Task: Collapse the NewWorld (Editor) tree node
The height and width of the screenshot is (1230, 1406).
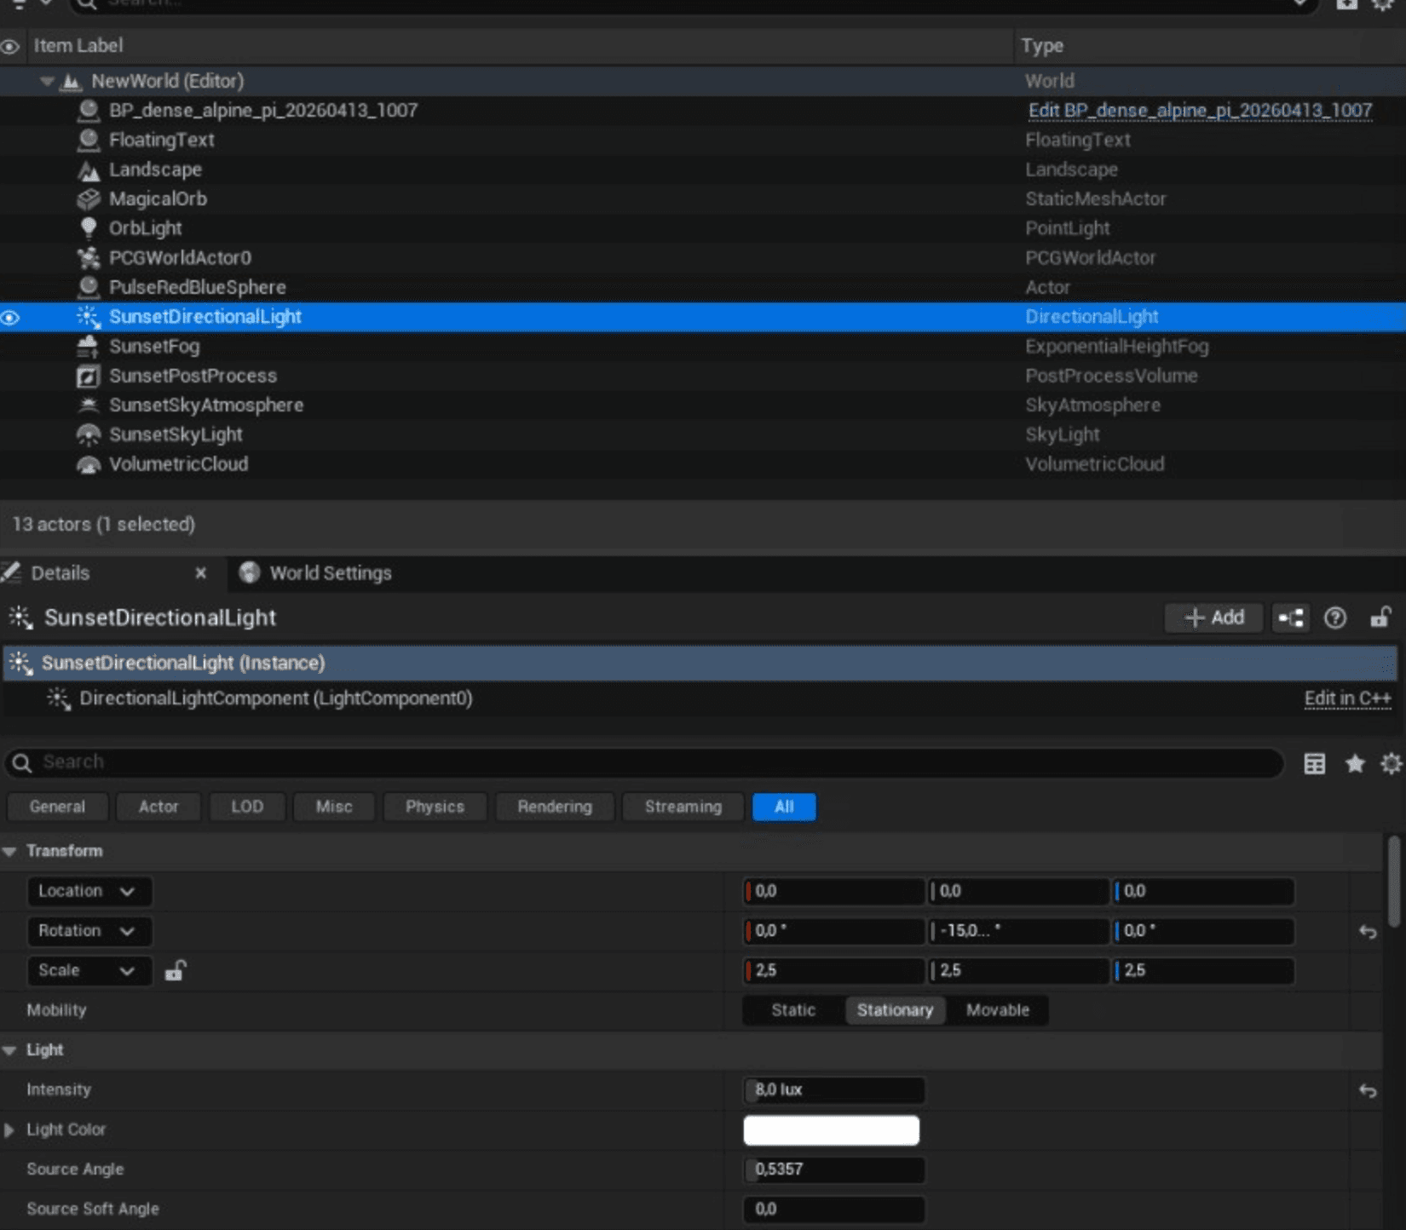Action: (47, 82)
